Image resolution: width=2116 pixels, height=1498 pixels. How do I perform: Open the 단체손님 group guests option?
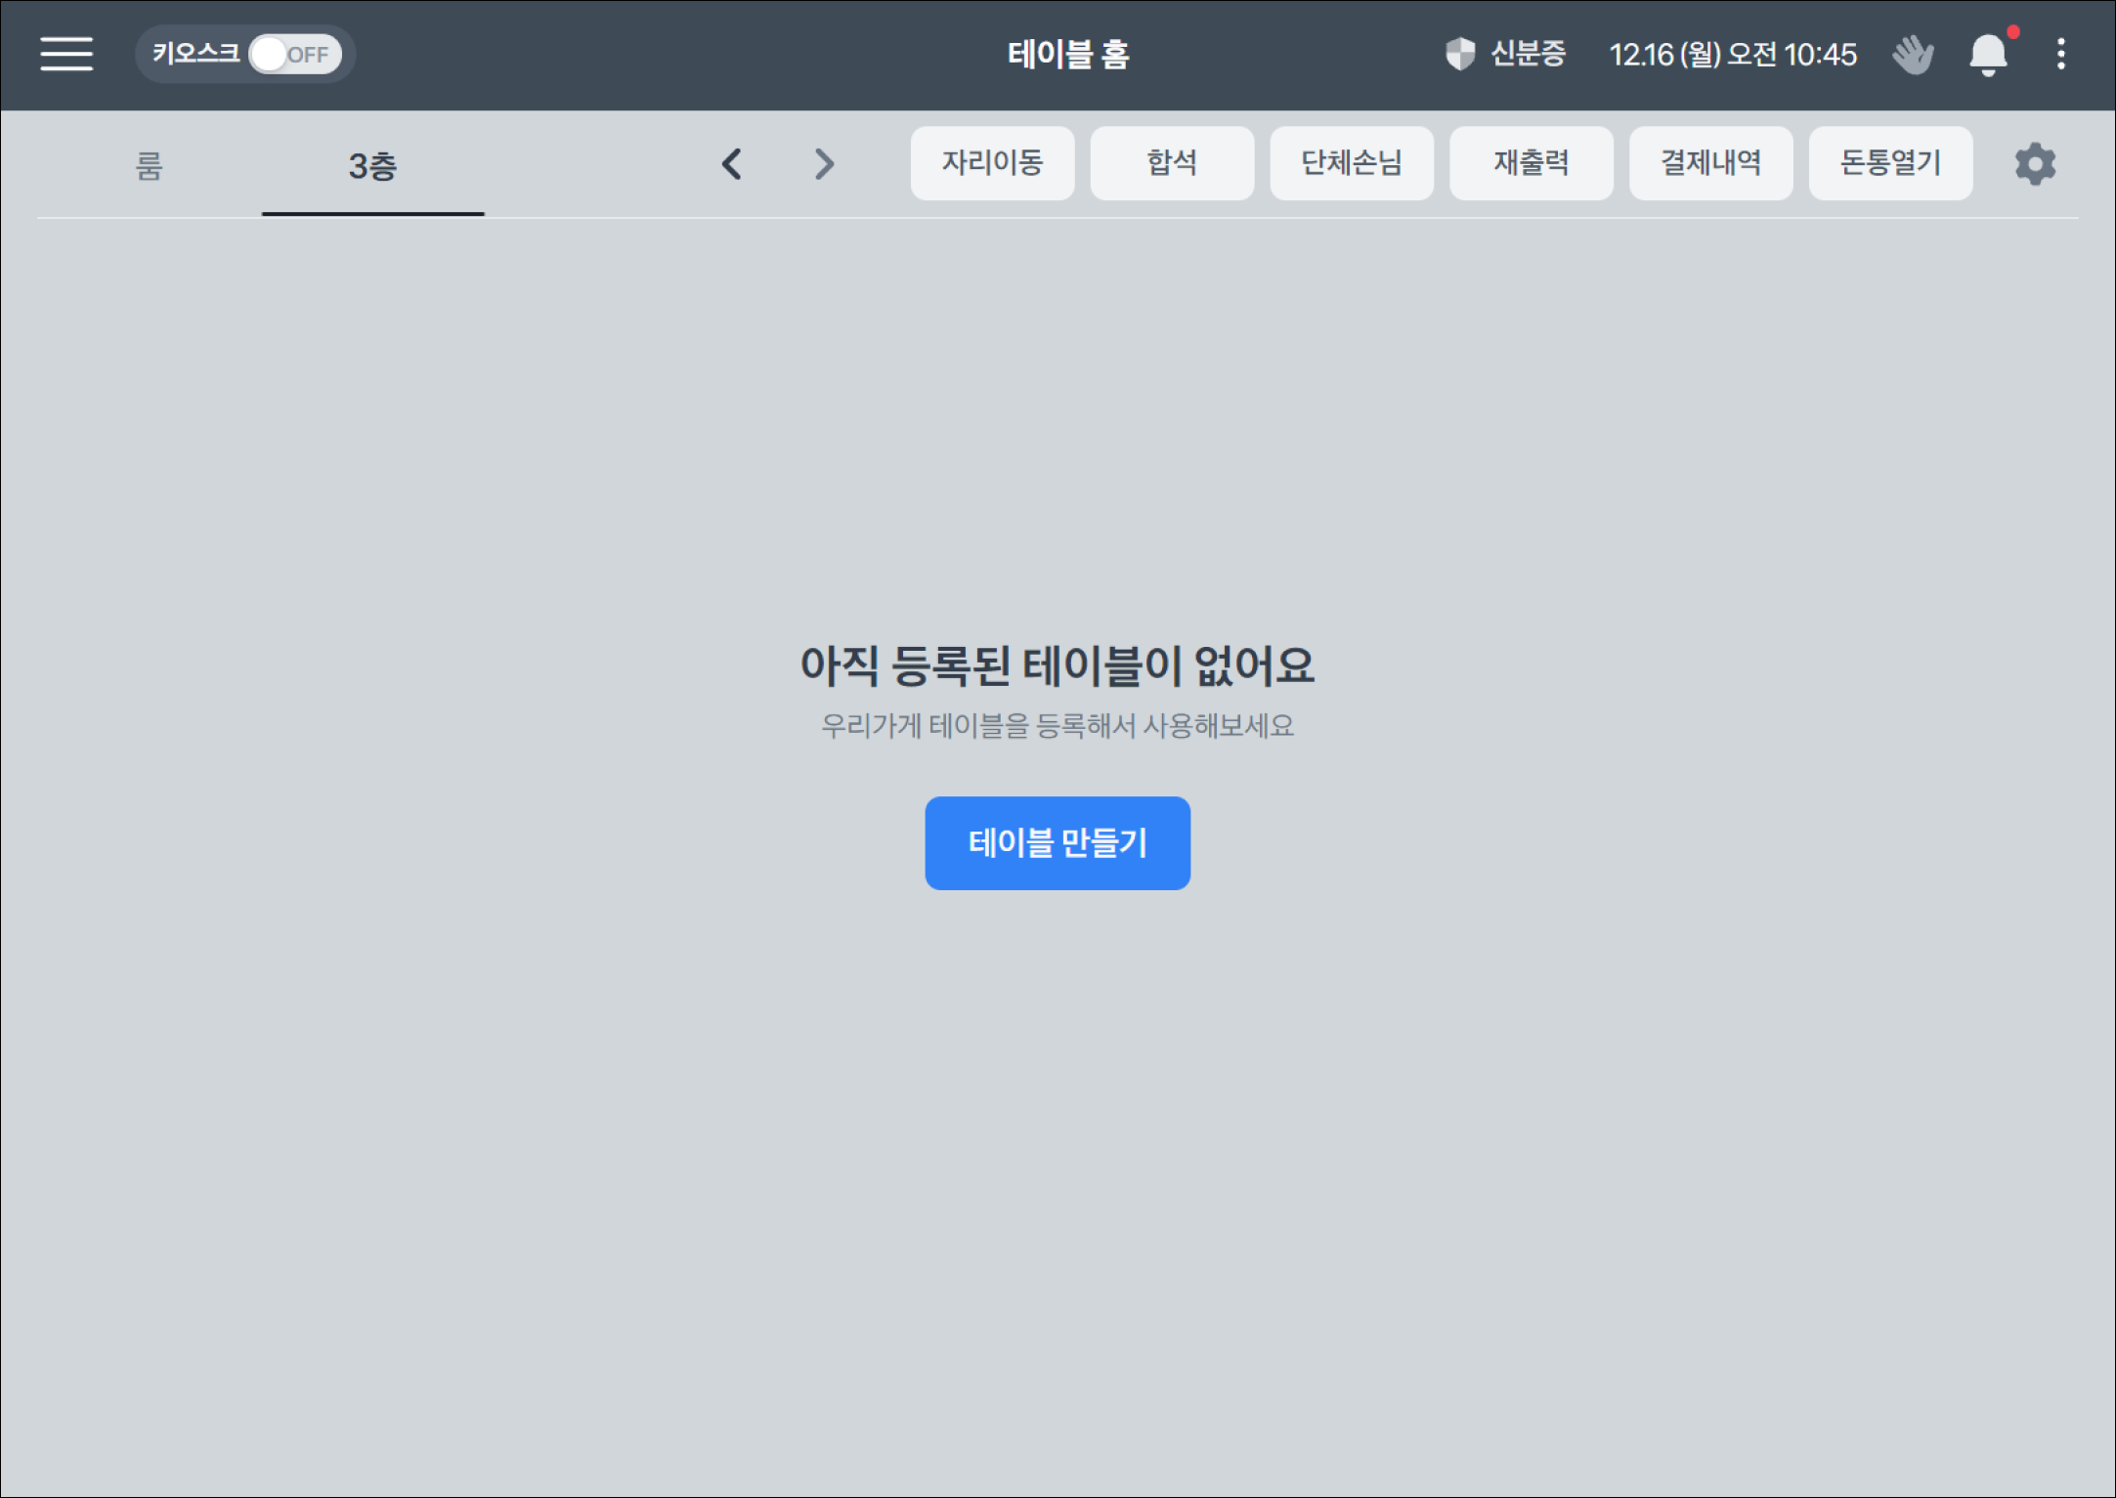tap(1351, 162)
